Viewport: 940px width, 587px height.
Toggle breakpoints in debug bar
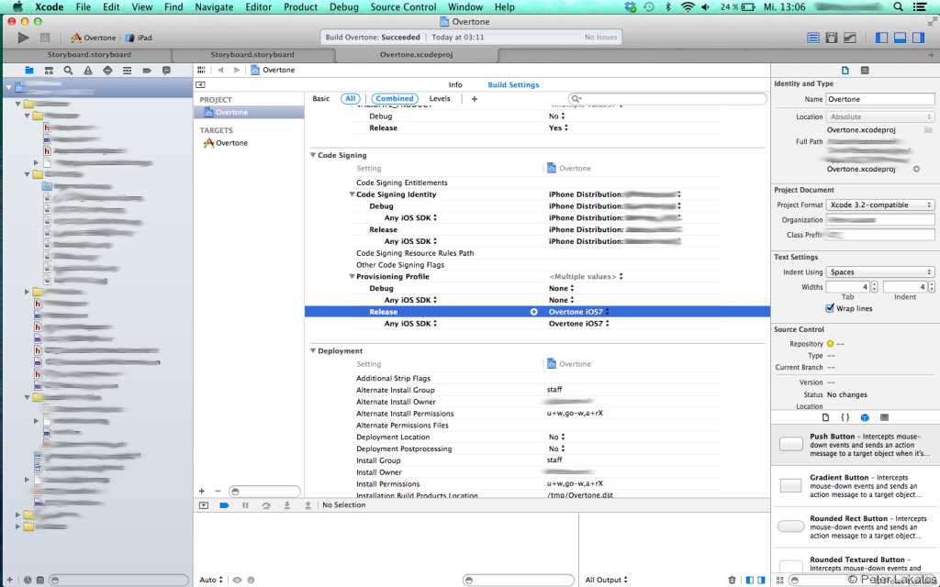(x=224, y=505)
